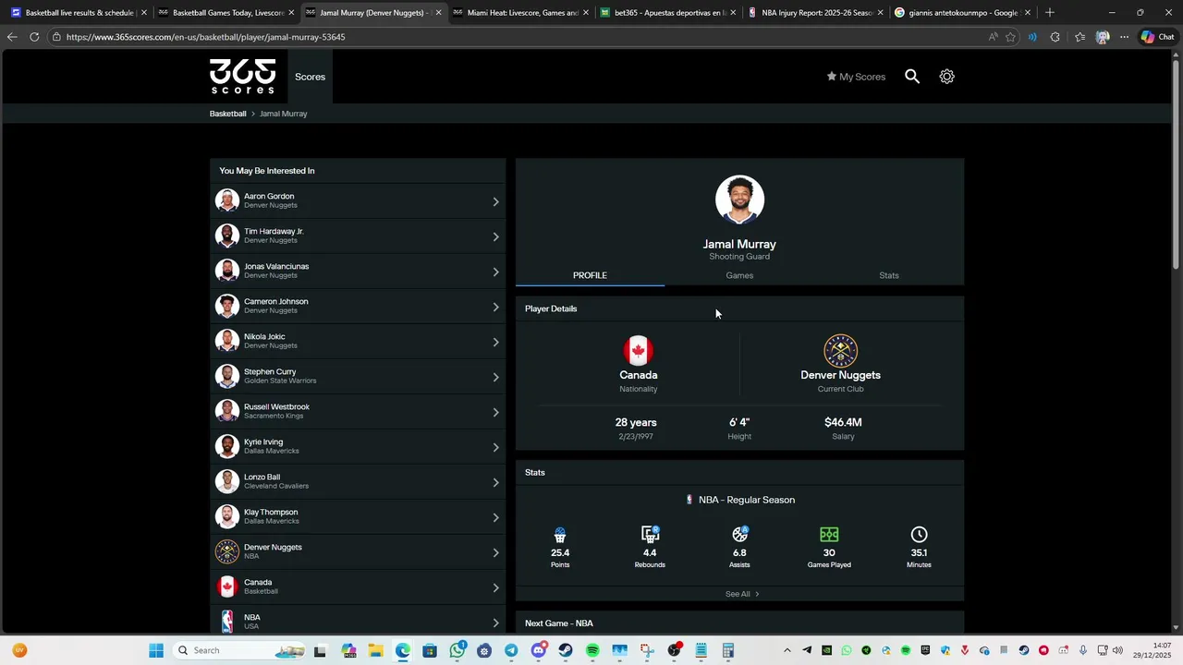The width and height of the screenshot is (1183, 665).
Task: Go back in browser
Action: (x=11, y=37)
